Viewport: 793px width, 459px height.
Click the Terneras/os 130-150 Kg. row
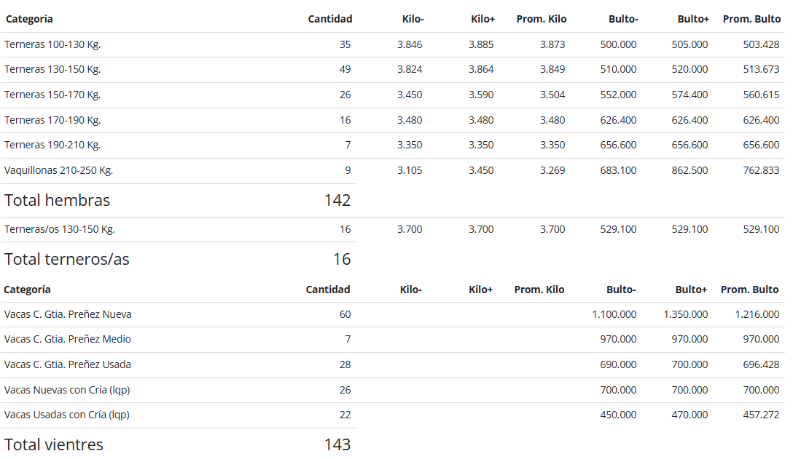point(392,229)
